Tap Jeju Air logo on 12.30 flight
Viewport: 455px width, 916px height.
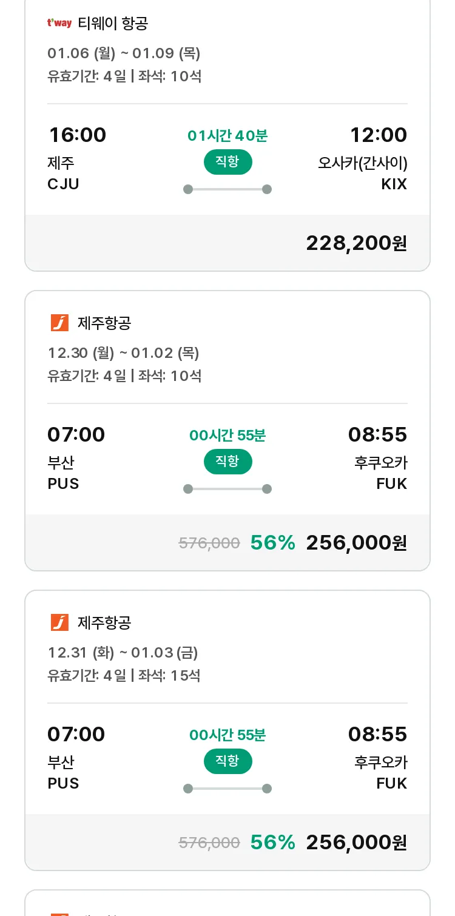pos(59,323)
